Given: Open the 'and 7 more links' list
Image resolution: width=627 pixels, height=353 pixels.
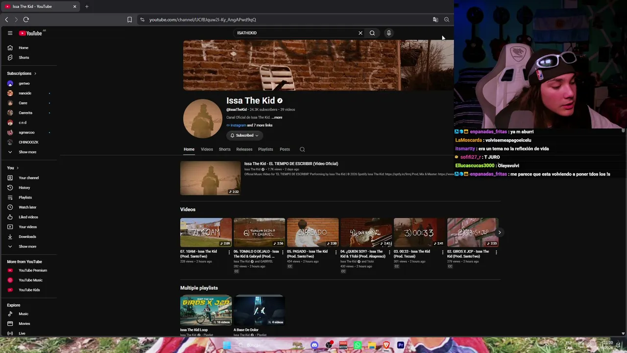Looking at the screenshot, I should tap(260, 126).
